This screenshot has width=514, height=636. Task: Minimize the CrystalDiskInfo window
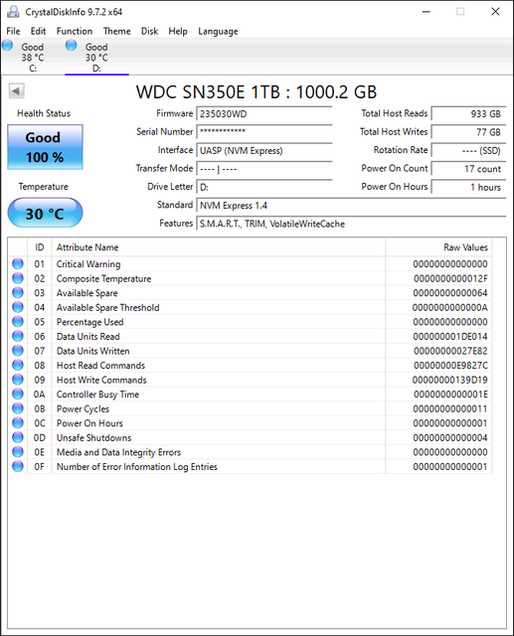click(x=426, y=12)
